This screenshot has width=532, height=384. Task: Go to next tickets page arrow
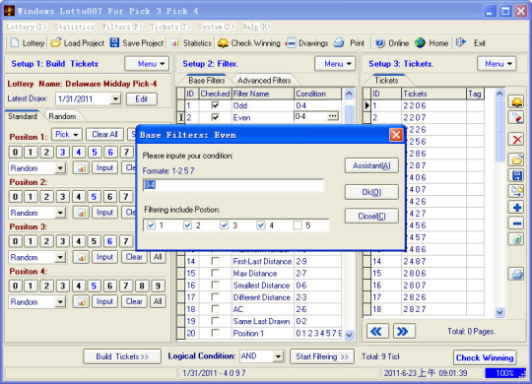click(x=404, y=331)
